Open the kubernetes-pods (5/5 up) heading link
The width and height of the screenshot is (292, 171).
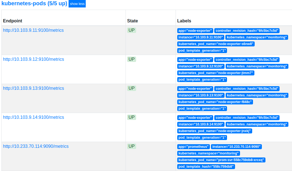(34, 3)
